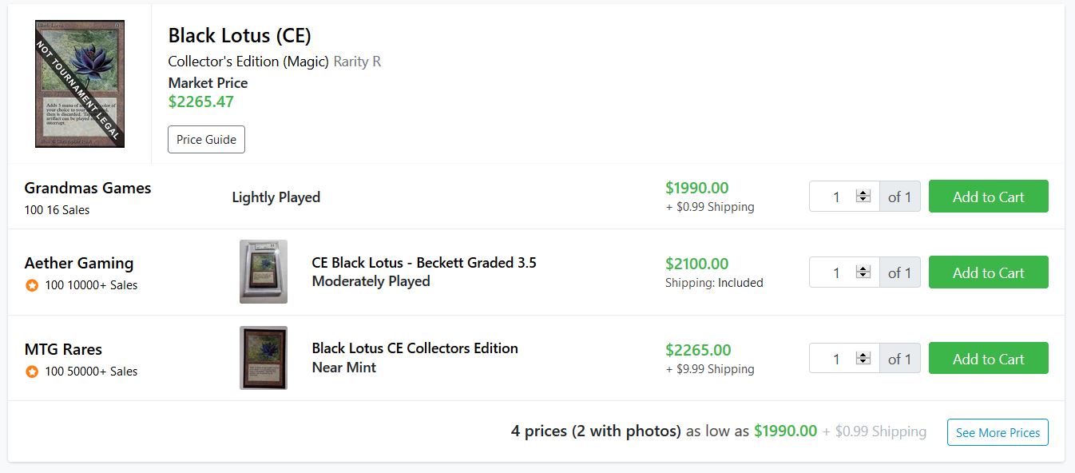The height and width of the screenshot is (473, 1075).
Task: Click the Black Lotus (CE) title
Action: pyautogui.click(x=239, y=35)
